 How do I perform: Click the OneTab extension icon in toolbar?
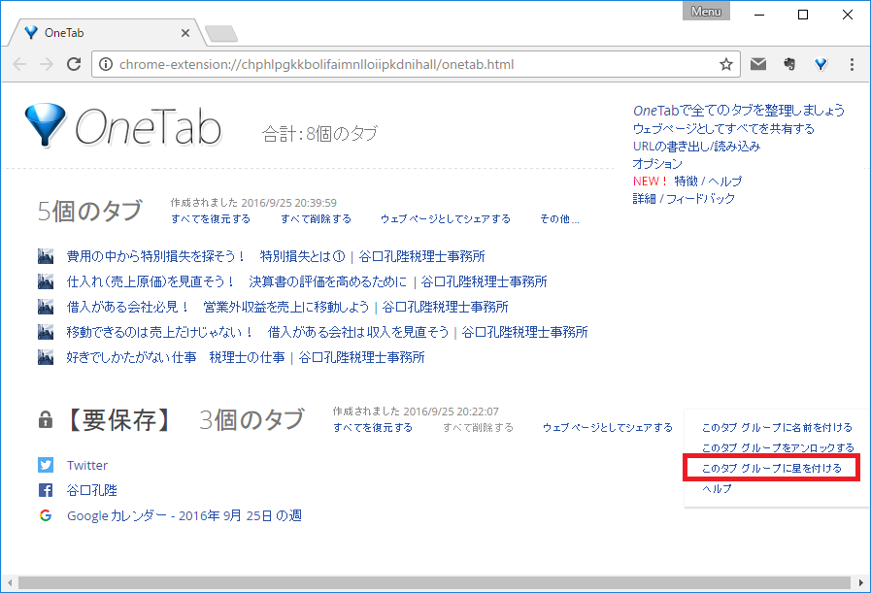click(821, 65)
